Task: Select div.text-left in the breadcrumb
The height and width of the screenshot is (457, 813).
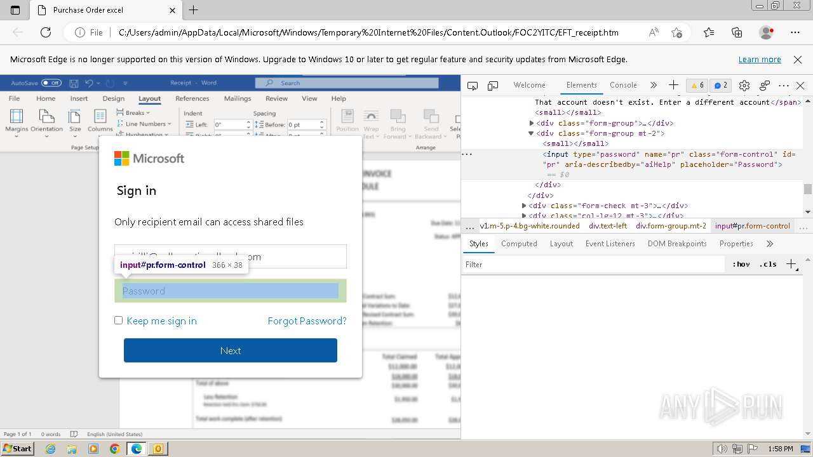Action: pyautogui.click(x=608, y=226)
